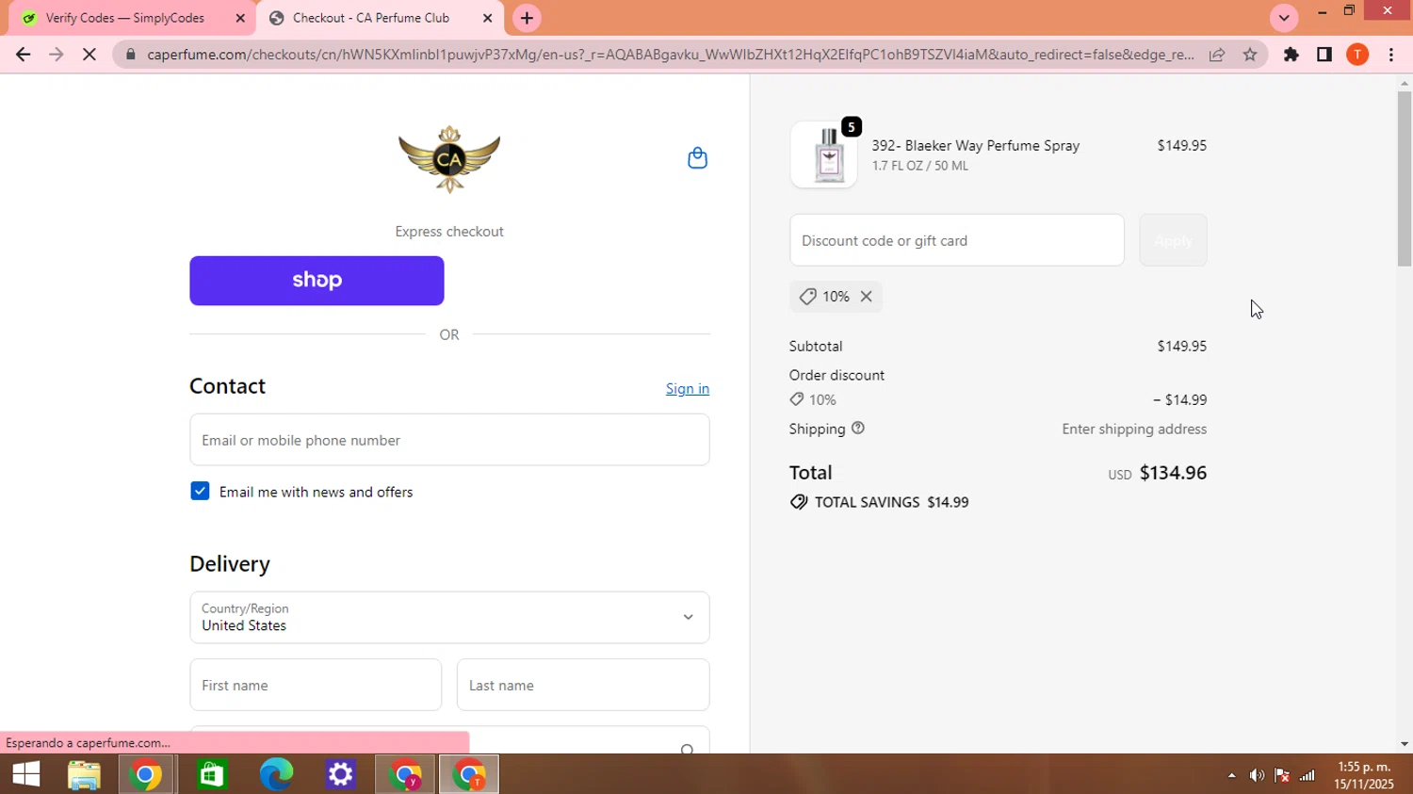
Task: Open the first Chrome taskbar icon
Action: coord(145,774)
